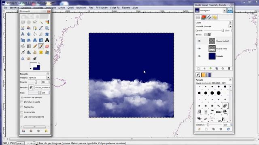This screenshot has width=259, height=145.
Task: Open the Pennello panel configuration menu button
Action: coord(48,74)
